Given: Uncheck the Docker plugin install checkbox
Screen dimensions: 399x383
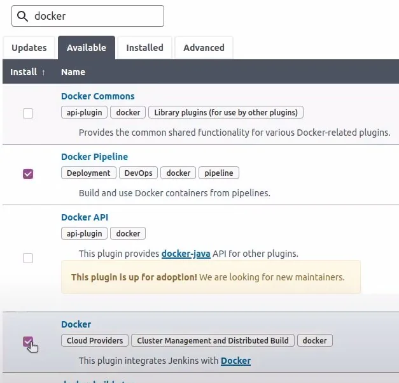Looking at the screenshot, I should point(28,342).
